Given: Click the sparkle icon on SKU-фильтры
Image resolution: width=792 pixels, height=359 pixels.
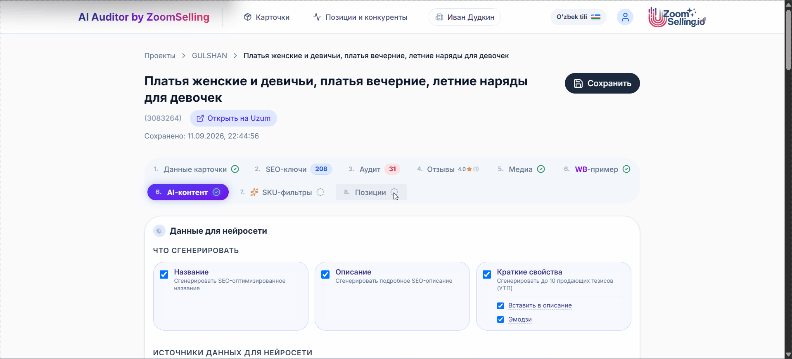Looking at the screenshot, I should pos(254,192).
